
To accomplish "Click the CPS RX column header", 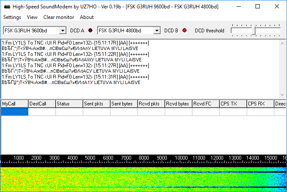I will 260,104.
